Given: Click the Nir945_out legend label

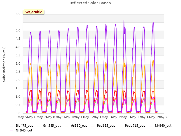Looking at the screenshot, I should (x=24, y=130).
